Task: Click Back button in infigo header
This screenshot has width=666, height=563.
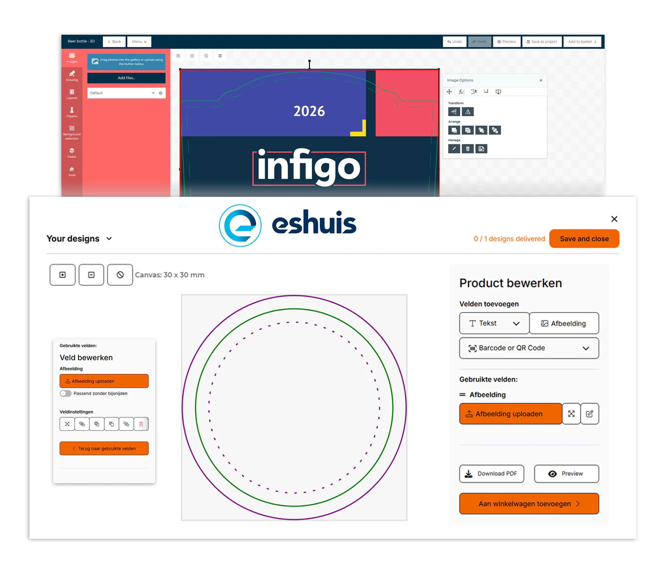Action: [x=114, y=42]
